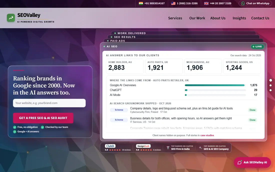Call the US number 1 (888) 316-3286
The width and height of the screenshot is (275, 172).
pyautogui.click(x=187, y=3)
